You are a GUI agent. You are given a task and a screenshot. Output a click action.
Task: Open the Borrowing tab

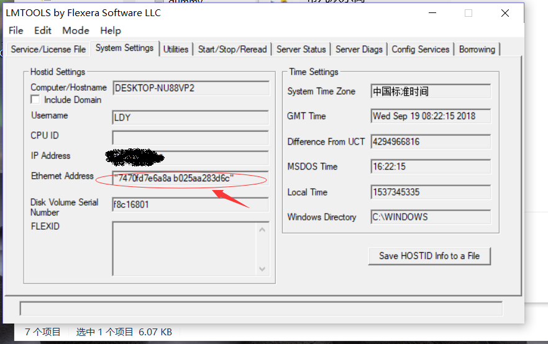477,49
